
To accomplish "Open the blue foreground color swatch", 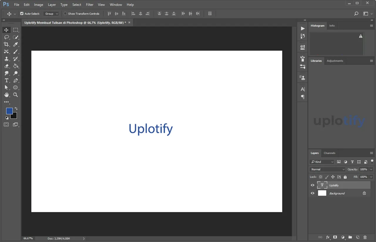I will pos(9,111).
